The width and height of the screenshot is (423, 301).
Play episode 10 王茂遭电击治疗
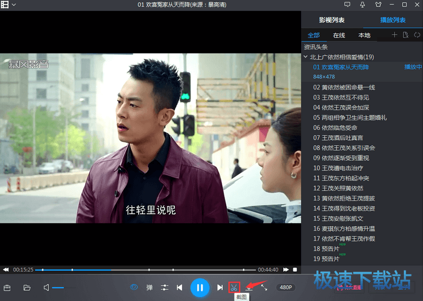[x=338, y=168]
